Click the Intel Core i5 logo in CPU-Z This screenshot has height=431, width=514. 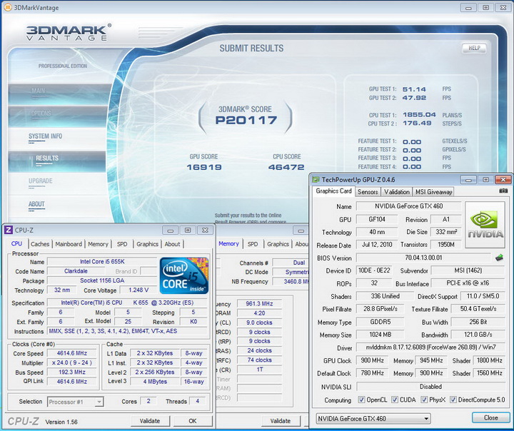point(184,275)
